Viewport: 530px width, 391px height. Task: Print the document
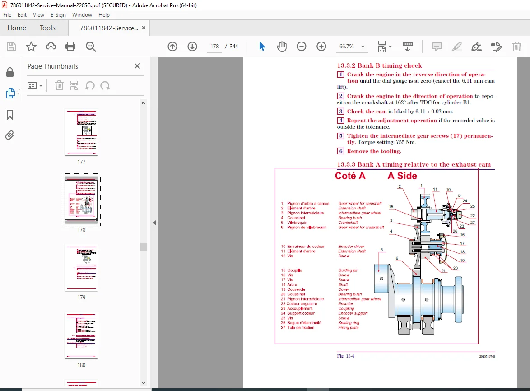[x=70, y=47]
